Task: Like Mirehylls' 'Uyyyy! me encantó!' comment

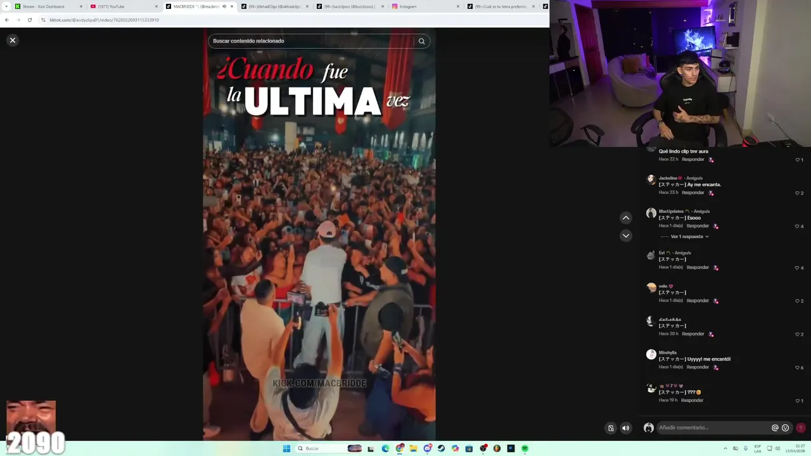Action: pos(798,367)
